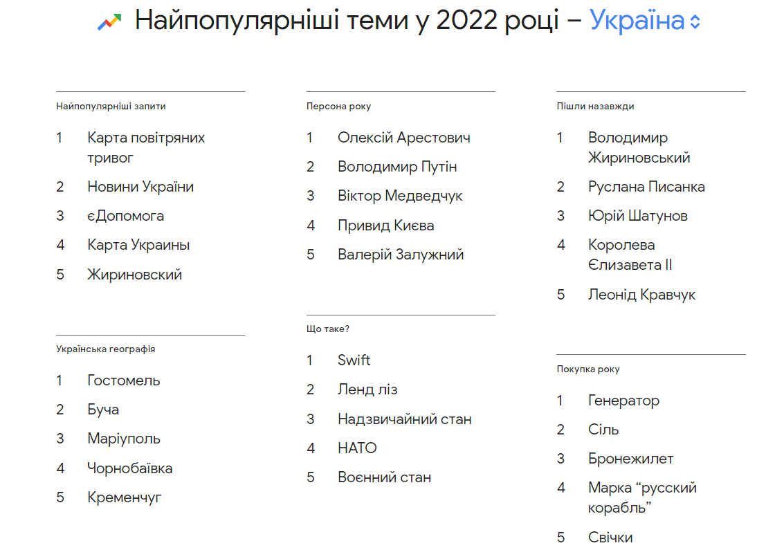The height and width of the screenshot is (550, 766).
Task: Click 'Привид Києва' in person list
Action: pos(385,226)
